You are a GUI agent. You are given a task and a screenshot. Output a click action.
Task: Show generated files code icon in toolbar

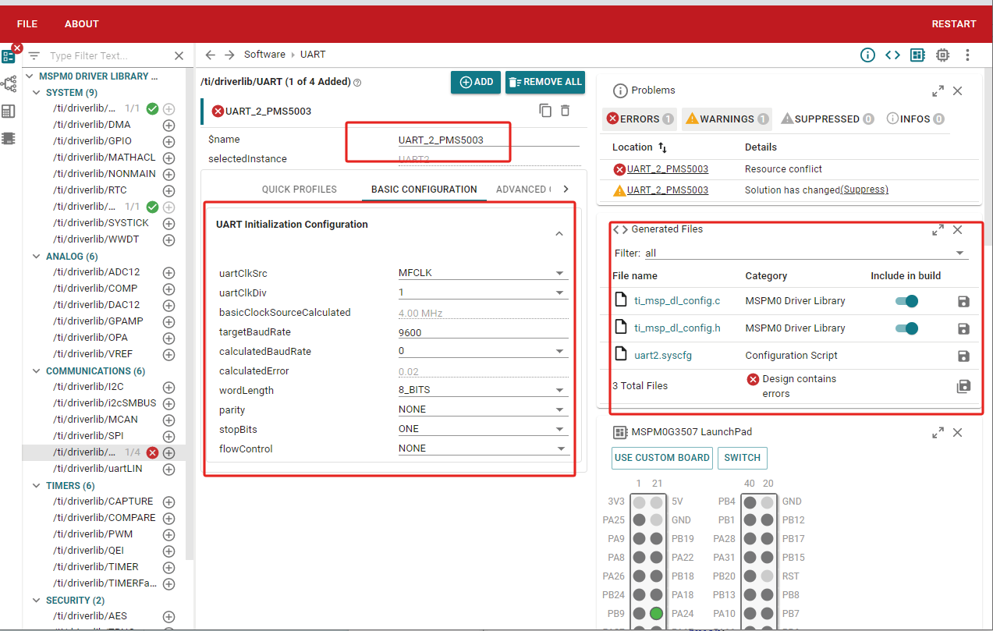[x=892, y=55]
